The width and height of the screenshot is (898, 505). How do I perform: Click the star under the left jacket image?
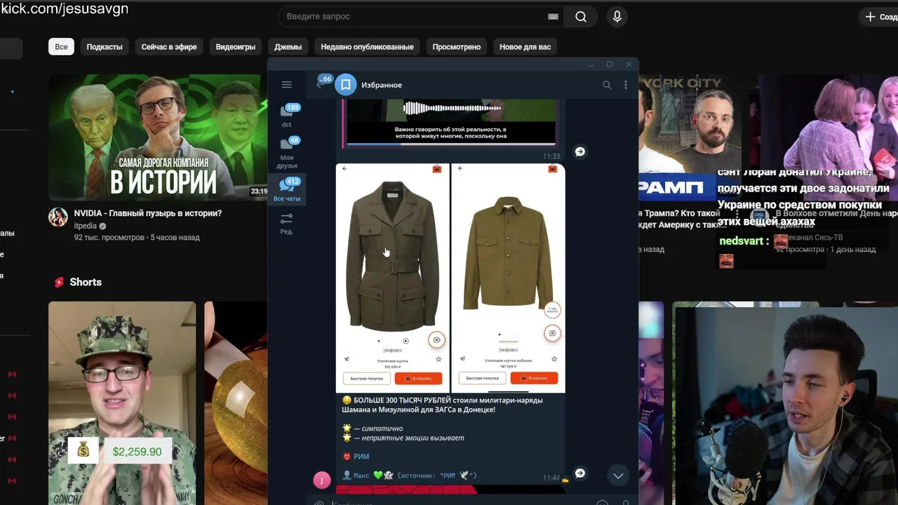point(438,359)
